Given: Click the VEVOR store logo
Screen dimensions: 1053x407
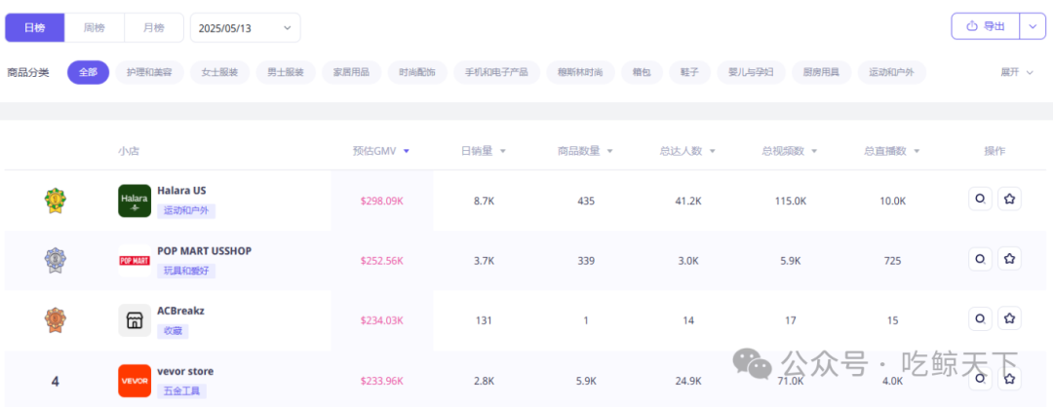Looking at the screenshot, I should (135, 380).
